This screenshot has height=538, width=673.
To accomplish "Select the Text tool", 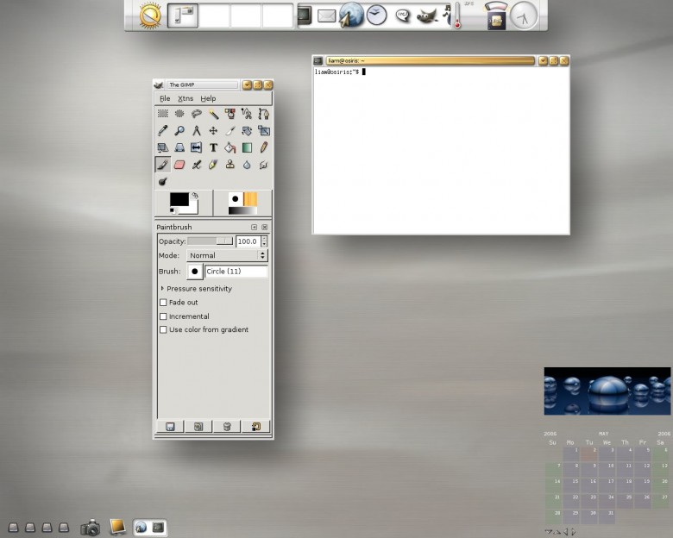I will tap(213, 147).
